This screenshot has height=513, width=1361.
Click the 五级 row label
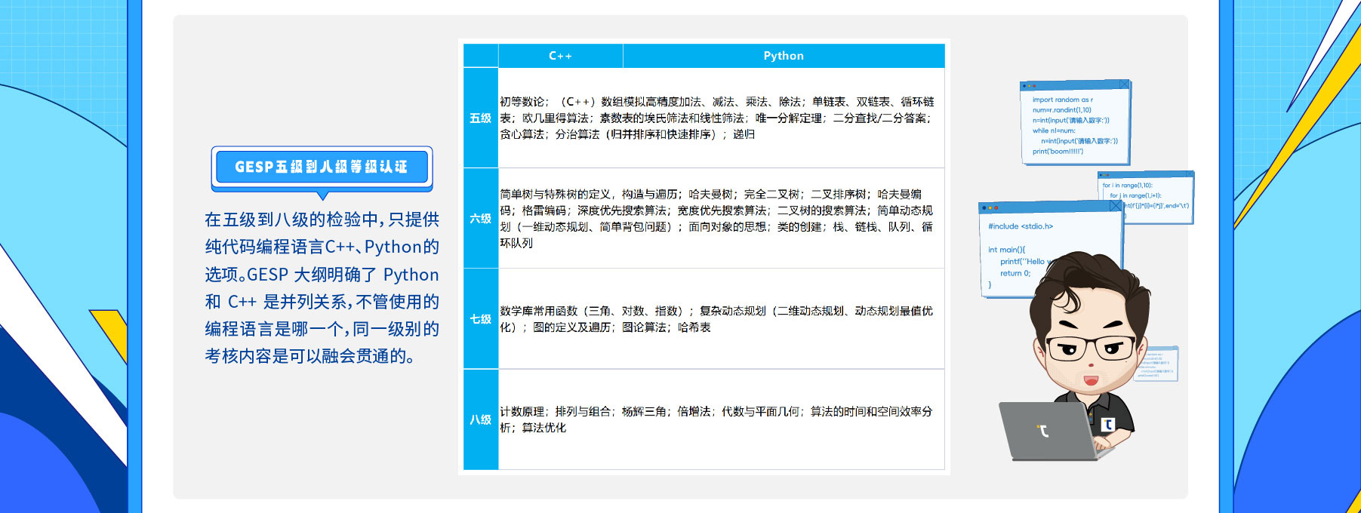click(480, 118)
